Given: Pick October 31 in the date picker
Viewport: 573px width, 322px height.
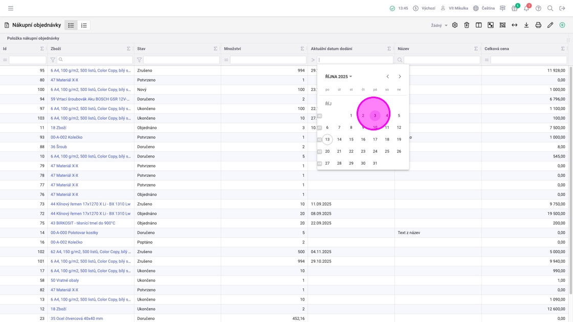Looking at the screenshot, I should click(375, 163).
